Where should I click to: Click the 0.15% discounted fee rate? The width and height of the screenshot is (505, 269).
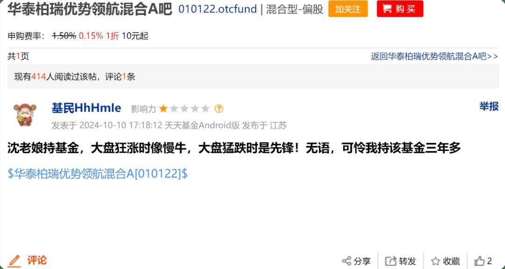91,35
